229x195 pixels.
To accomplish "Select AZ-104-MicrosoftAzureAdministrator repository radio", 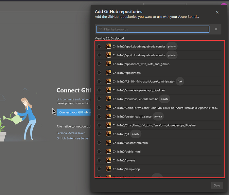I will (x=99, y=81).
